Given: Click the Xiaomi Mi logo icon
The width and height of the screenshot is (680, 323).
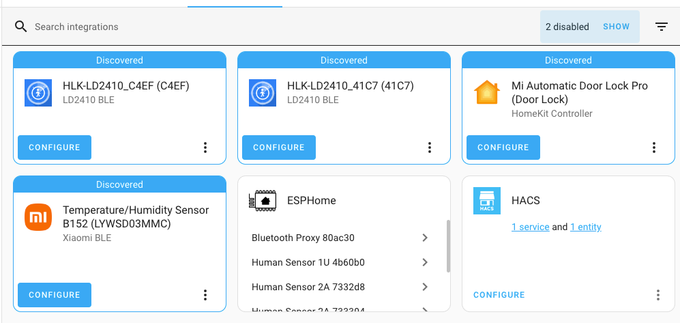Looking at the screenshot, I should 38,217.
